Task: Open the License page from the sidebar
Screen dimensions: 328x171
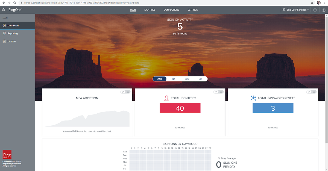Action: coord(11,41)
